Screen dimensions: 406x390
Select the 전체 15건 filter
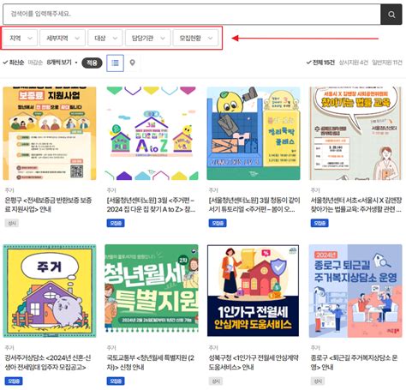click(x=320, y=63)
